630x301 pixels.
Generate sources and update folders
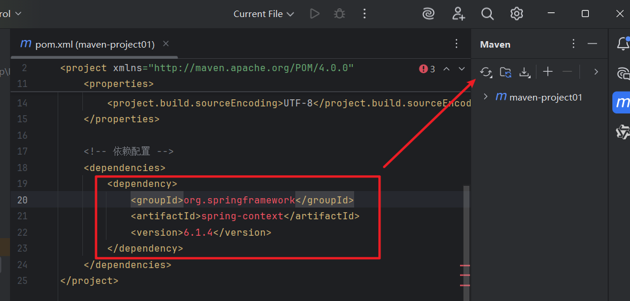pos(505,72)
